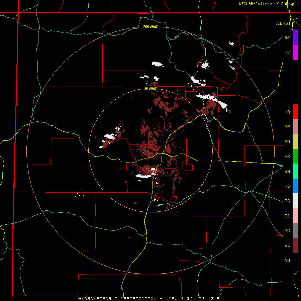Click the 100 NMI range ring label
The height and width of the screenshot is (301, 301).
(x=150, y=26)
